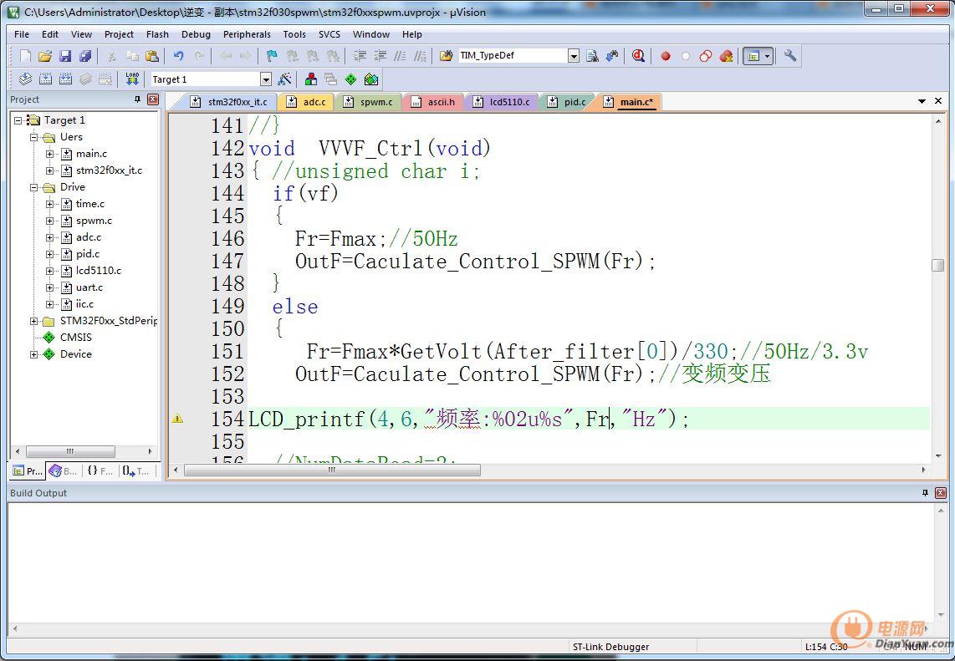Pin the Build Output panel

coord(925,493)
